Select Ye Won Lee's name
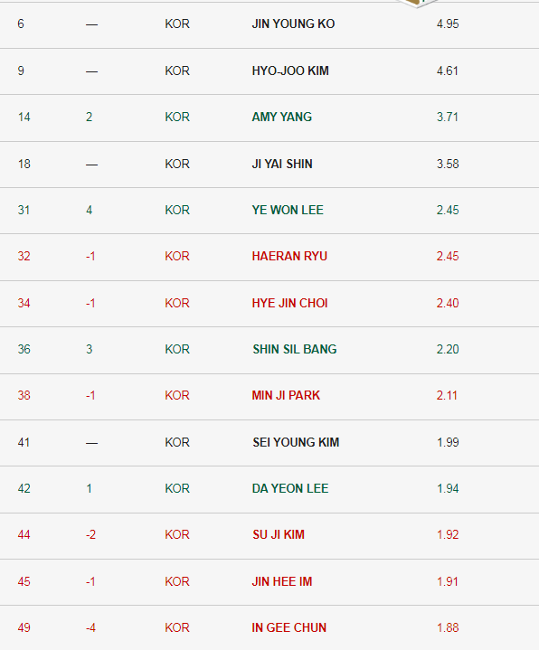This screenshot has height=650, width=539. 288,210
